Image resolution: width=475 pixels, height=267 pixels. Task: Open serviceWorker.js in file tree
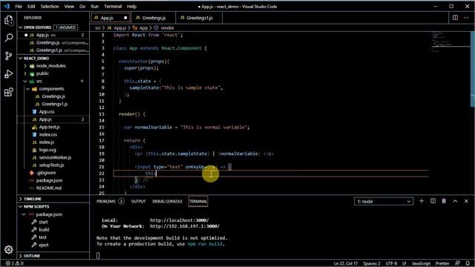click(55, 157)
